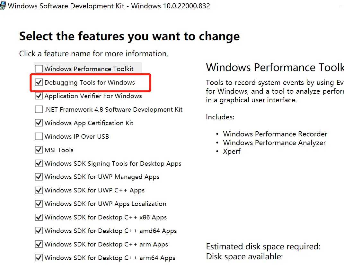Uncheck SDK for UWP Managed Apps checkbox
This screenshot has height=269, width=344.
[x=39, y=177]
